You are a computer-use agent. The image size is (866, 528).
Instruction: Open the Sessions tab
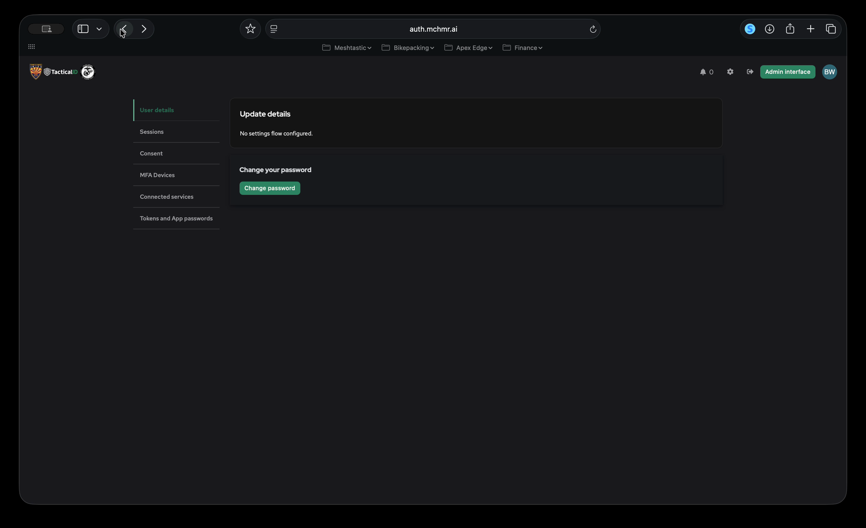176,132
